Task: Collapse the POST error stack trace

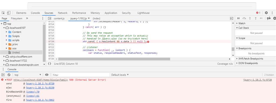Action: click(x=6, y=80)
